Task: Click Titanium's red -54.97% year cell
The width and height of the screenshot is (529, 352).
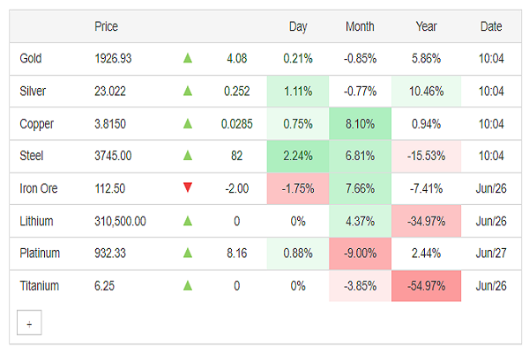Action: [426, 286]
